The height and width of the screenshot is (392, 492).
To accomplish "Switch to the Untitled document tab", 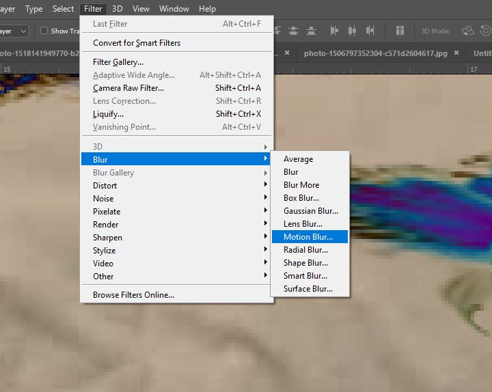I will (x=482, y=53).
